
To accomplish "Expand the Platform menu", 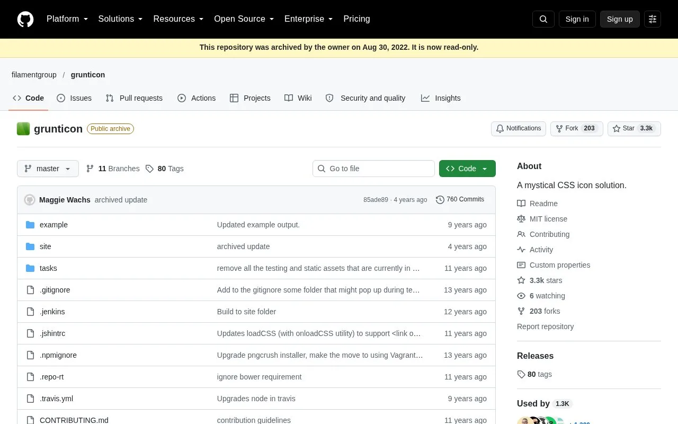I will 67,19.
